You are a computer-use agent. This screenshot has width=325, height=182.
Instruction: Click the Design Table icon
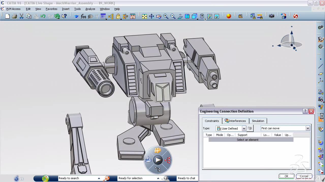click(x=103, y=16)
